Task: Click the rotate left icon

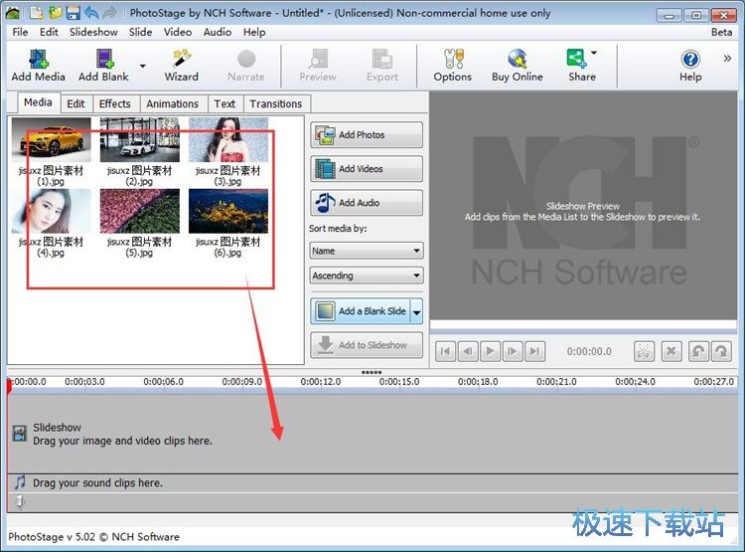Action: click(697, 352)
